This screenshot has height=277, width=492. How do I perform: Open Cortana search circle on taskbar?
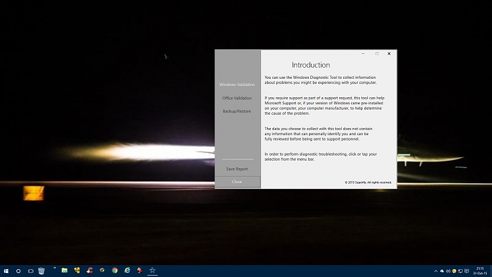click(18, 270)
